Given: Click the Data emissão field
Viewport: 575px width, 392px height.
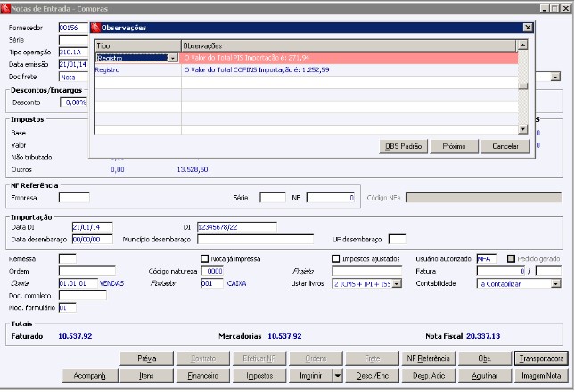Looking at the screenshot, I should 74,64.
